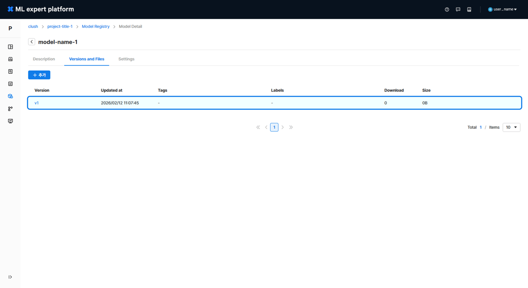This screenshot has height=288, width=528.
Task: Click the Size column header
Action: point(426,90)
